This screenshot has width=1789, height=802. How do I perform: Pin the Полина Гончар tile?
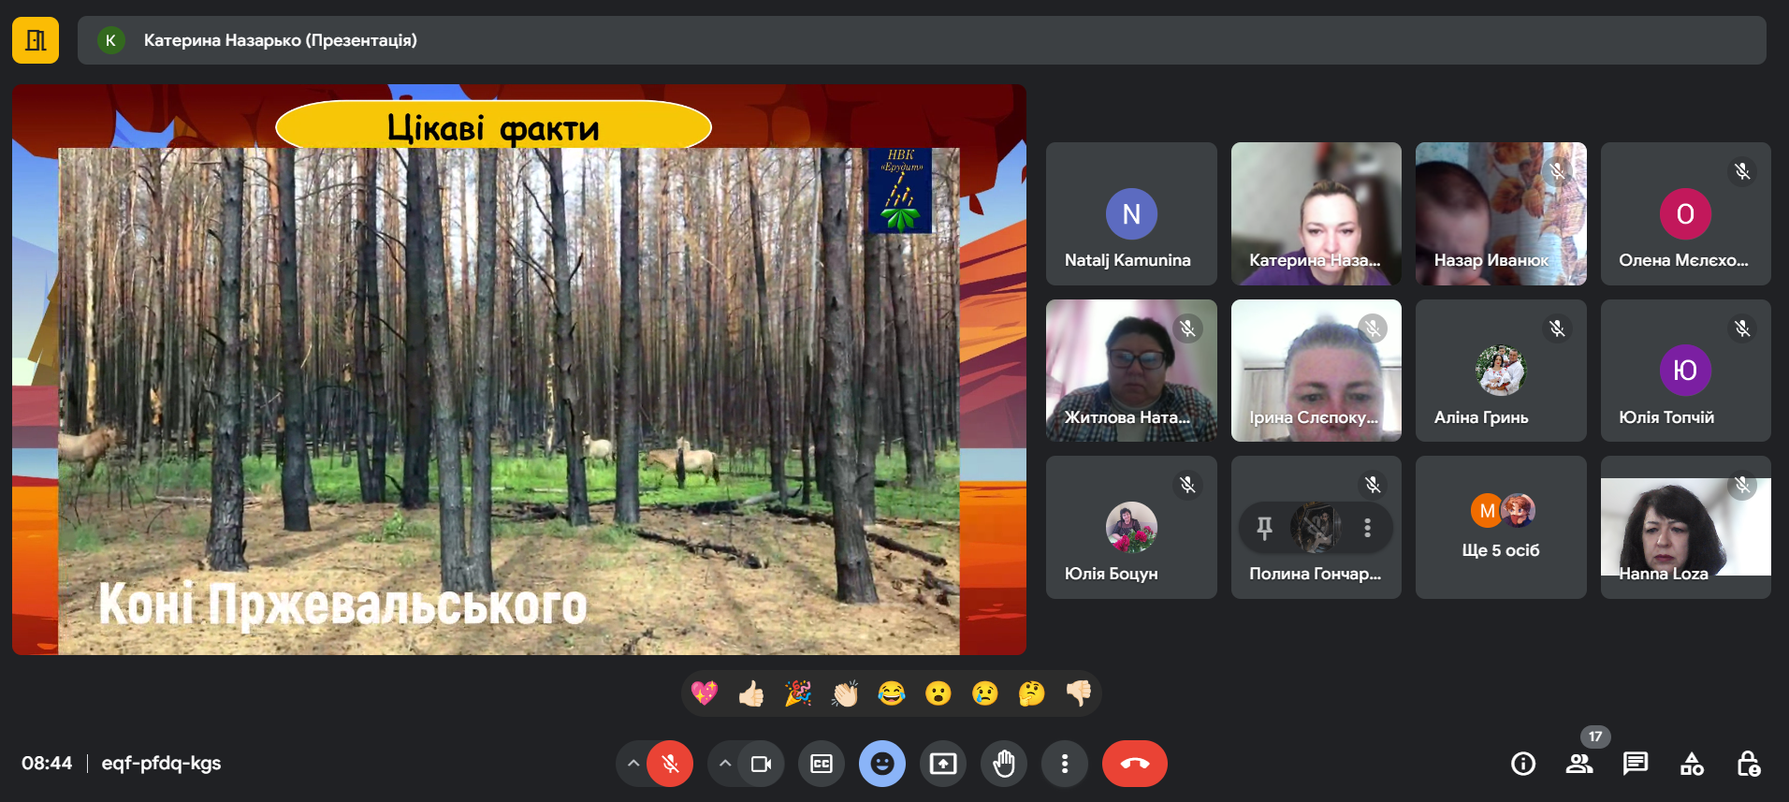coord(1264,528)
